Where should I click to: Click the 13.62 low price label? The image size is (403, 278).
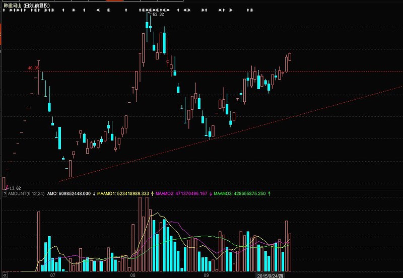(x=15, y=187)
